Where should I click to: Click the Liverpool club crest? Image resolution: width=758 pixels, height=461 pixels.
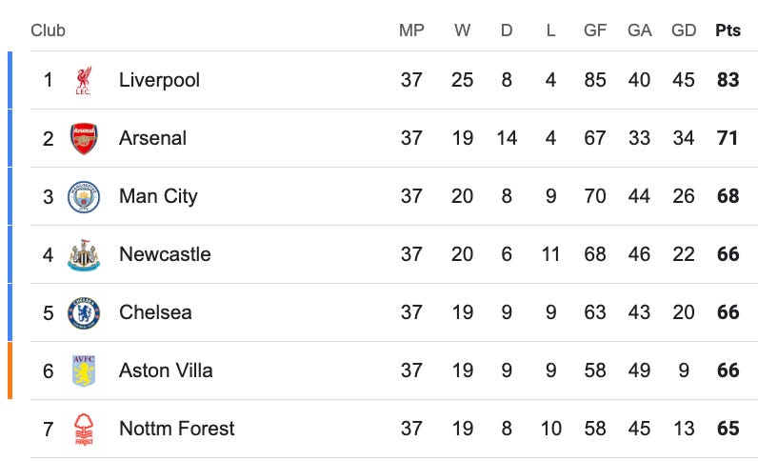[84, 80]
